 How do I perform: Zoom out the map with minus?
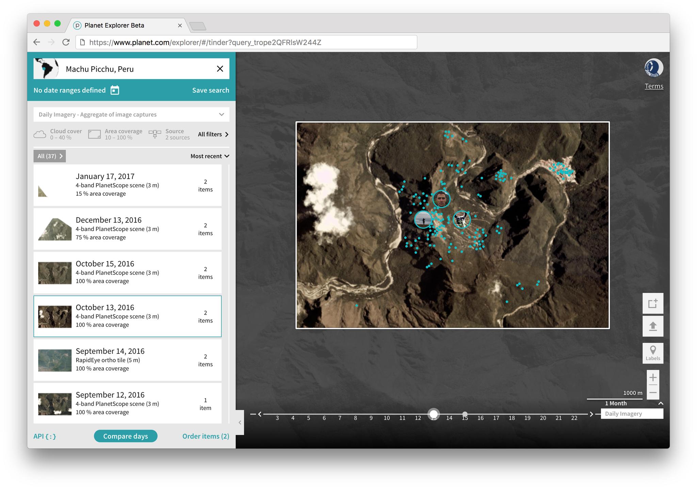(x=652, y=393)
